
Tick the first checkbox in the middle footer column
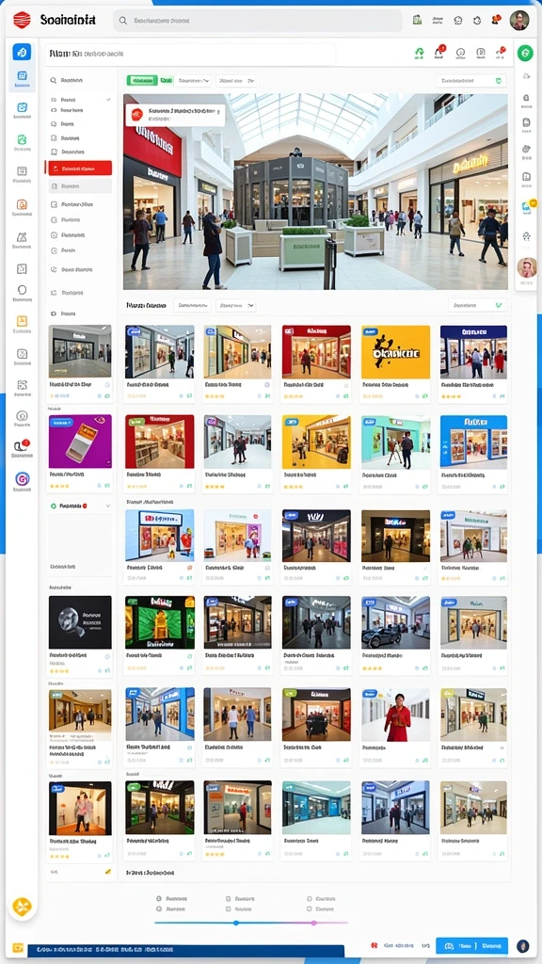click(229, 898)
